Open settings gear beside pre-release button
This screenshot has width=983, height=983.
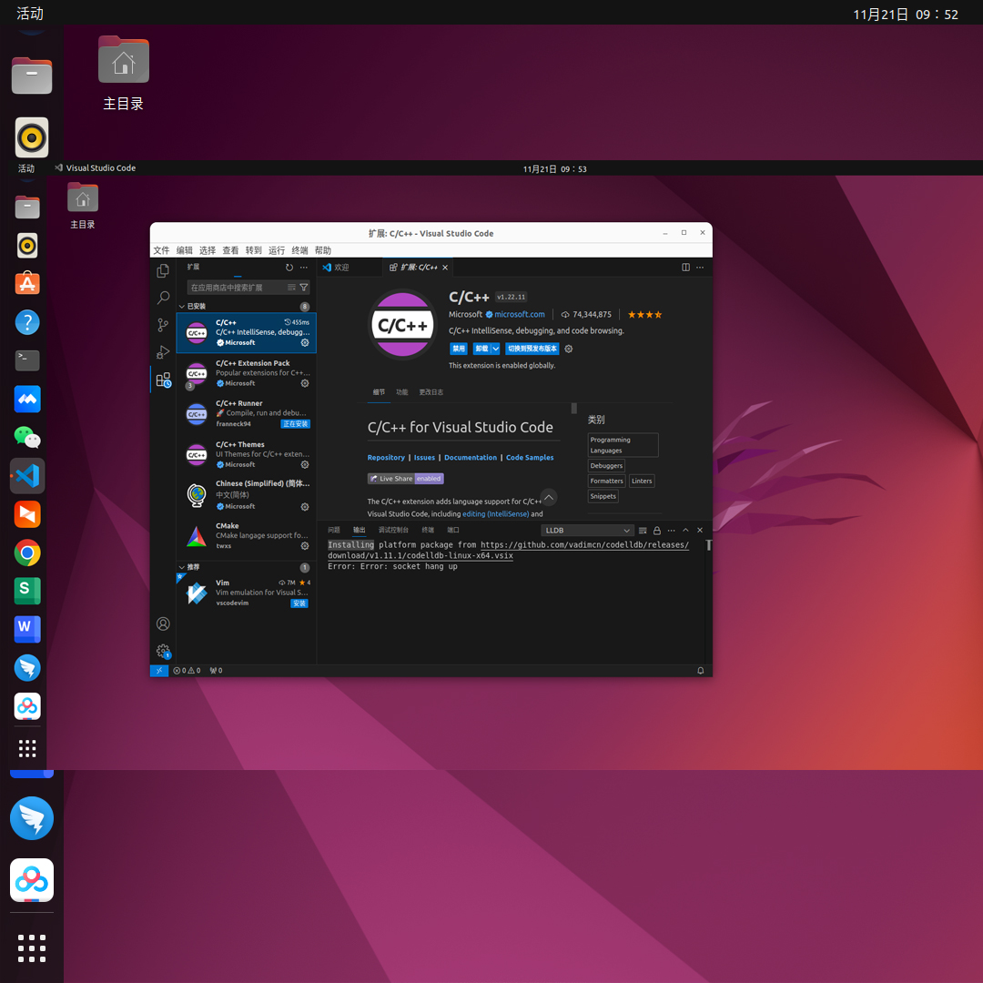pos(569,349)
